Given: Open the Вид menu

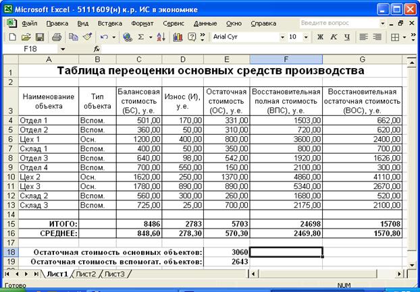Looking at the screenshot, I should [83, 24].
